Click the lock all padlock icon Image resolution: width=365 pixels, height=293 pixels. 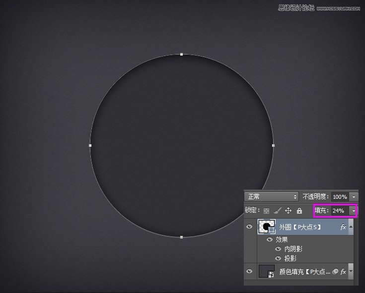[299, 211]
